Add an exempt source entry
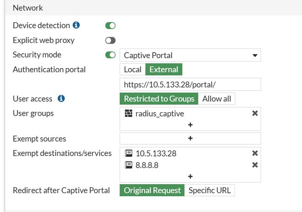 pyautogui.click(x=190, y=138)
